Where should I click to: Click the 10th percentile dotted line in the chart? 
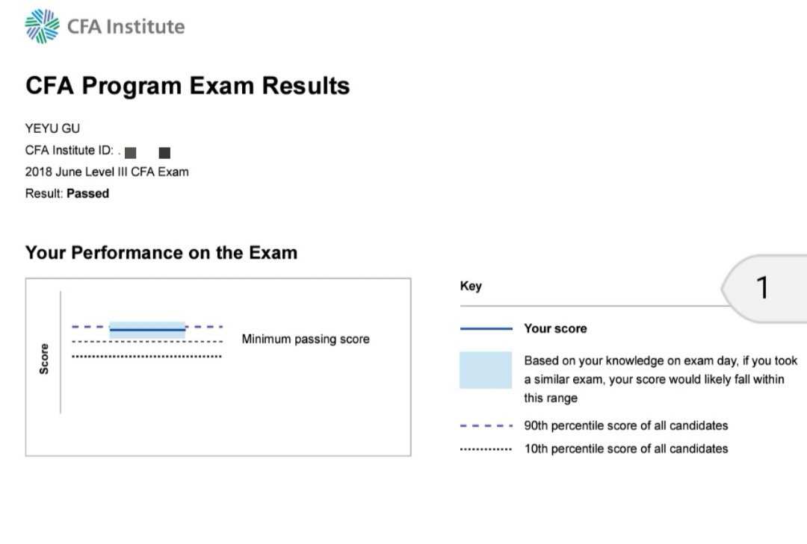pos(147,356)
